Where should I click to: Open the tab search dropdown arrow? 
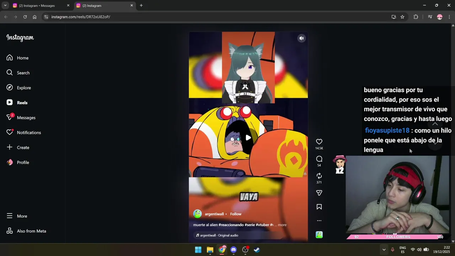(x=5, y=5)
